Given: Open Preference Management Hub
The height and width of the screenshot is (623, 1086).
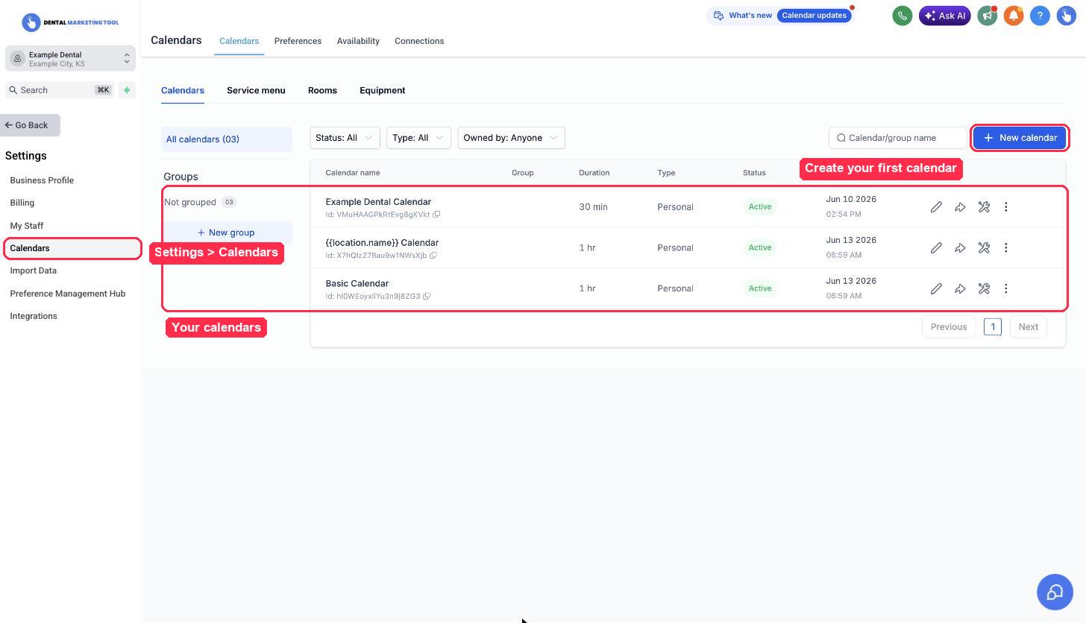Looking at the screenshot, I should 68,294.
